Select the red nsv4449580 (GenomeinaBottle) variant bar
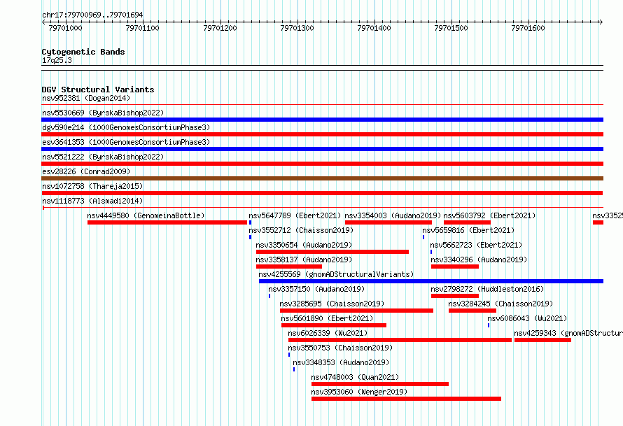Viewport: 623px width, 426px height. (x=167, y=222)
